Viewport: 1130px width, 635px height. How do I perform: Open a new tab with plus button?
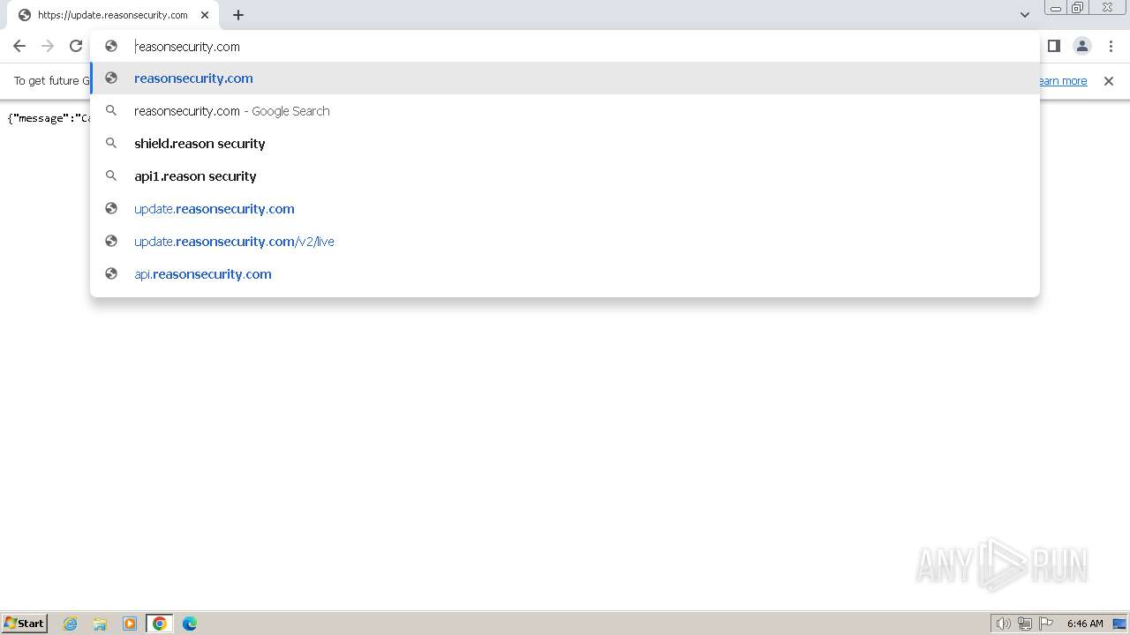click(238, 15)
